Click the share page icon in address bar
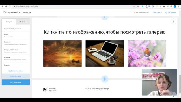181x102 pixels. pos(134,7)
